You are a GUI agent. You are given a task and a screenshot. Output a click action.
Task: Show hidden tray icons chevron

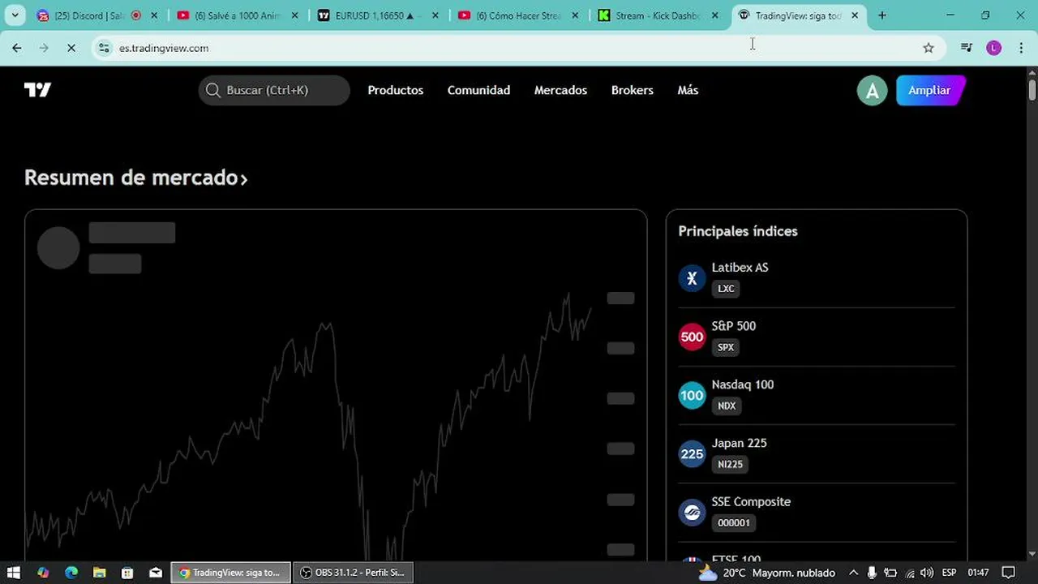[x=853, y=573]
